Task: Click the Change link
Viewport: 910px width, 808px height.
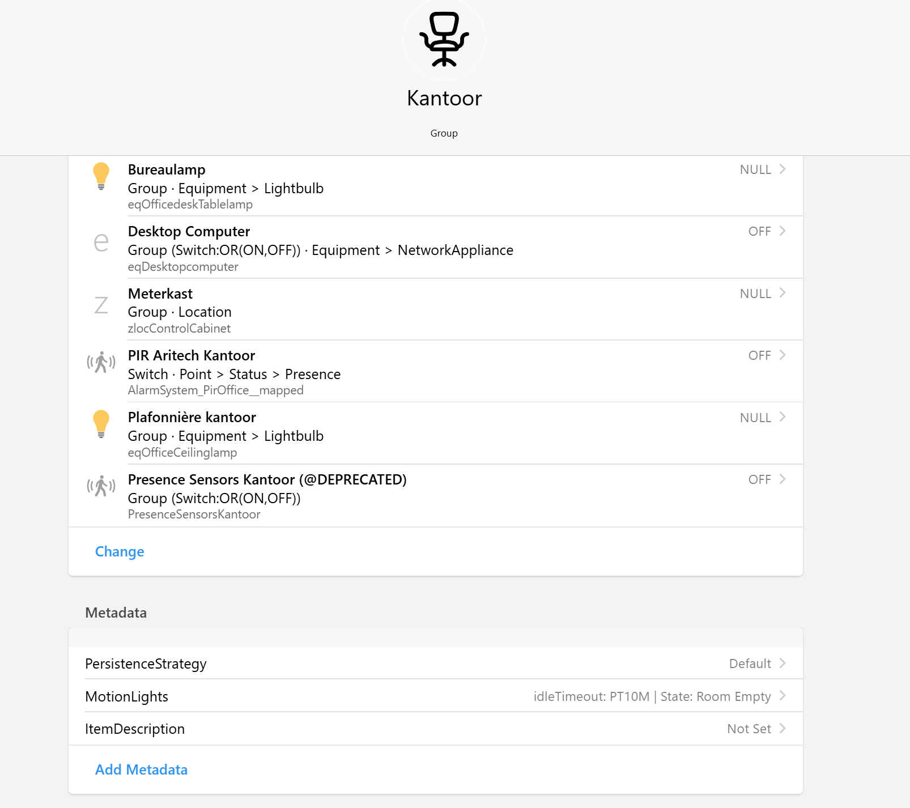Action: click(x=119, y=551)
